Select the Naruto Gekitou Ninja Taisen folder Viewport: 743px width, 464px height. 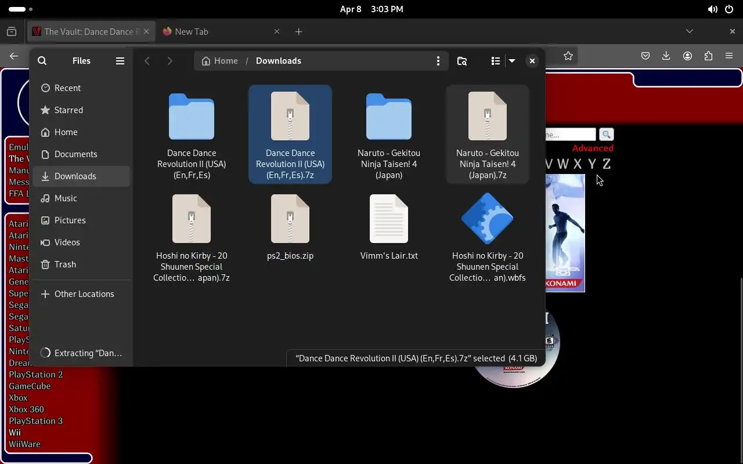tap(389, 135)
